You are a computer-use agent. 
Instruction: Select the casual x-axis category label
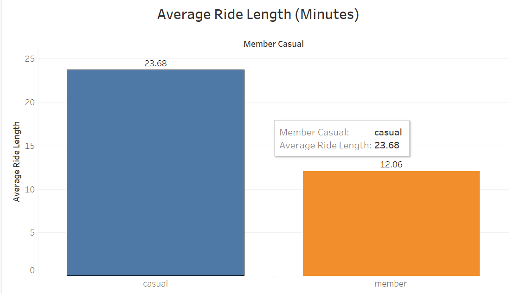point(155,283)
